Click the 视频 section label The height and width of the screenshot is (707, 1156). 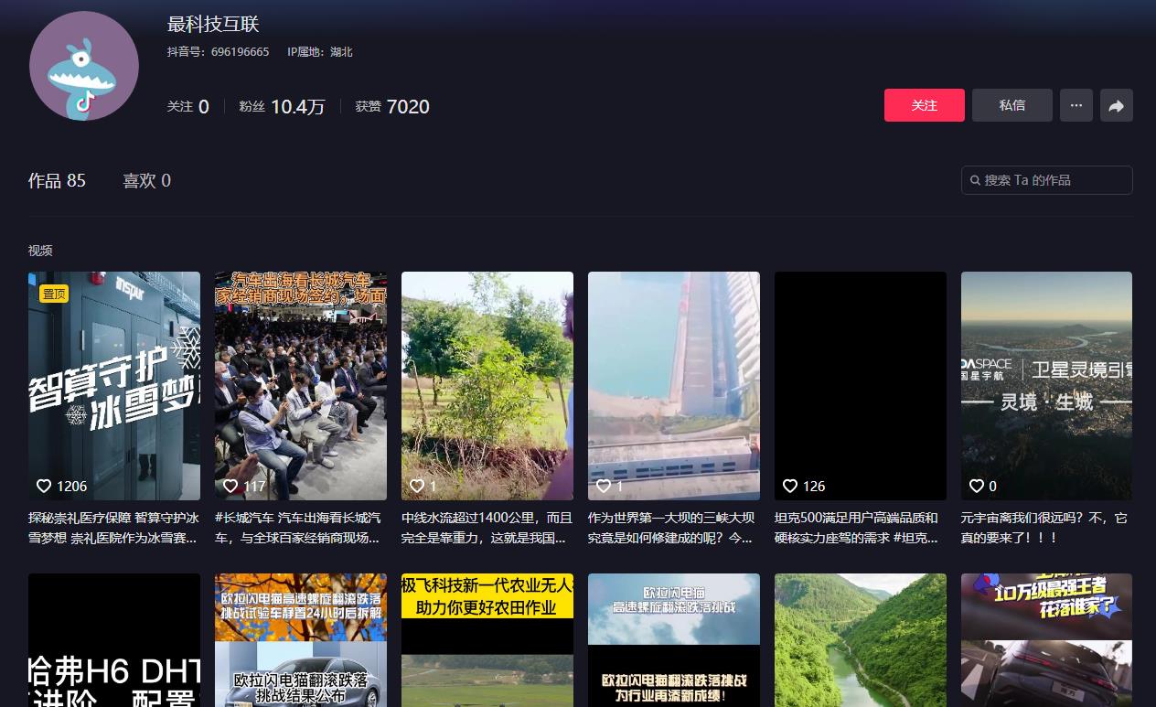pos(40,251)
